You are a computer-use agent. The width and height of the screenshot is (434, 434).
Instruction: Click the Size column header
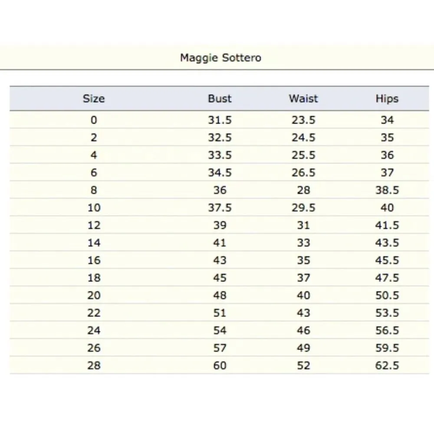tap(94, 99)
